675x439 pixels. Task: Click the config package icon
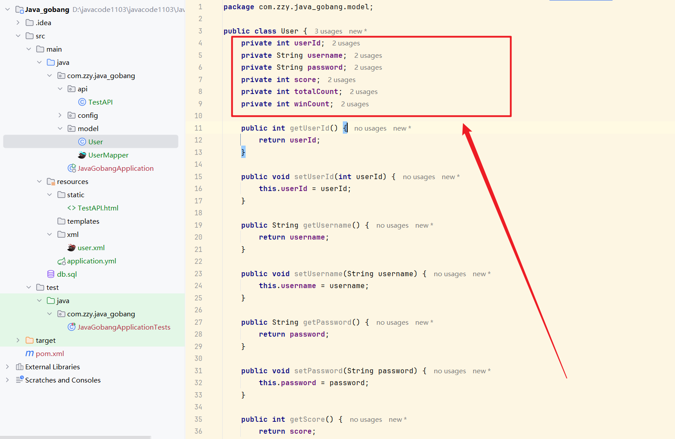pyautogui.click(x=72, y=115)
